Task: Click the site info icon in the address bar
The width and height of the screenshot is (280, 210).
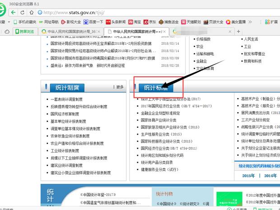Action: tap(40, 12)
